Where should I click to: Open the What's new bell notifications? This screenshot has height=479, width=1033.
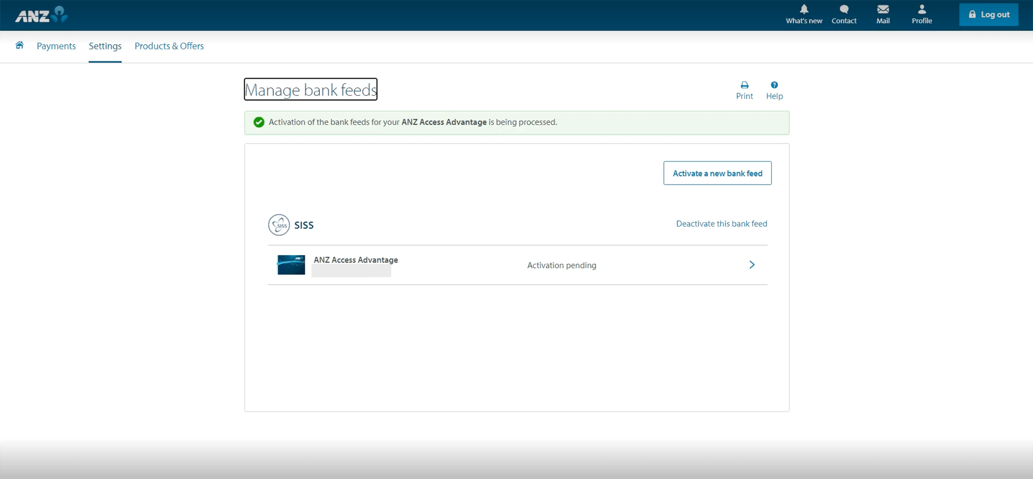click(804, 15)
